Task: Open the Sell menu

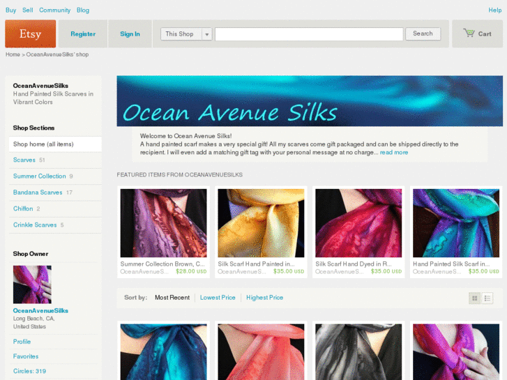Action: [x=28, y=10]
